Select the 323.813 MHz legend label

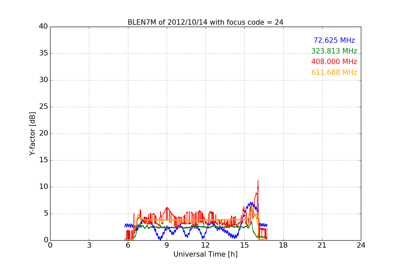click(x=334, y=51)
